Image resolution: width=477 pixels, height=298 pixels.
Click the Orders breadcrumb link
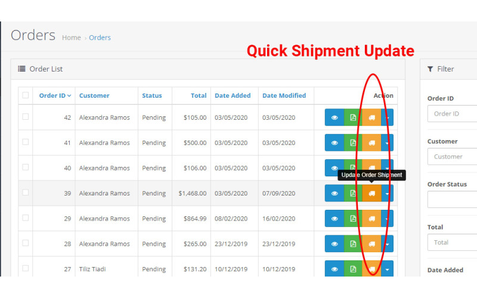[100, 38]
